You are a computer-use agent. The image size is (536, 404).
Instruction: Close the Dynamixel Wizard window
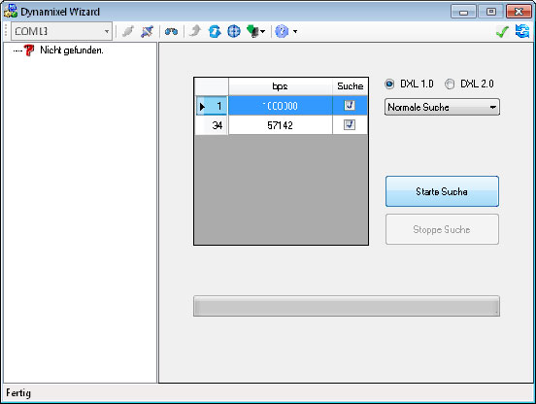click(519, 12)
